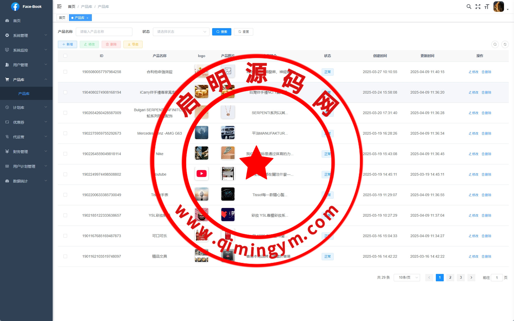Hide search bar with round magnifier icon
This screenshot has width=514, height=321.
point(495,44)
